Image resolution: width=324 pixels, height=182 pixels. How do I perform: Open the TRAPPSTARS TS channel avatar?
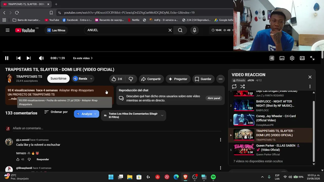(10, 78)
